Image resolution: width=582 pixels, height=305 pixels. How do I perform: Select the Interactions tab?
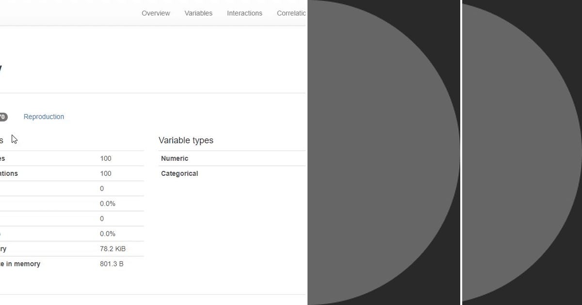[x=244, y=13]
